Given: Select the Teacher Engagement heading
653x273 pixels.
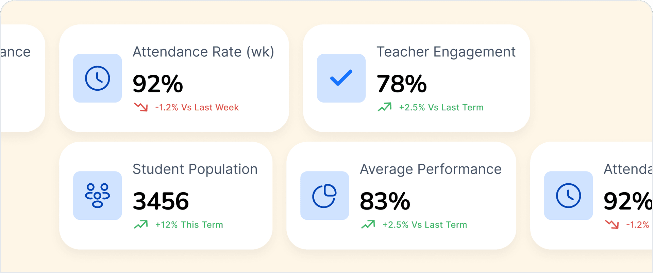Looking at the screenshot, I should (x=446, y=52).
